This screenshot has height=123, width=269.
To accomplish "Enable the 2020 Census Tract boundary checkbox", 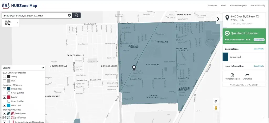I will 4,81.
